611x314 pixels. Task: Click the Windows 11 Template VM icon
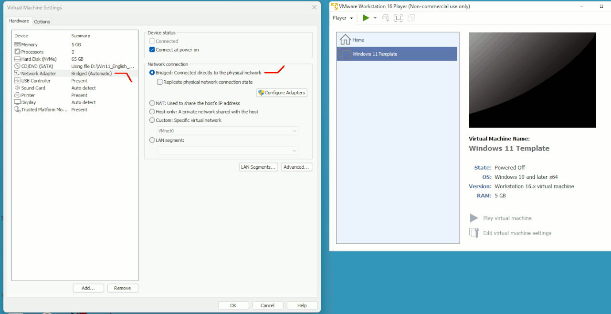(346, 54)
